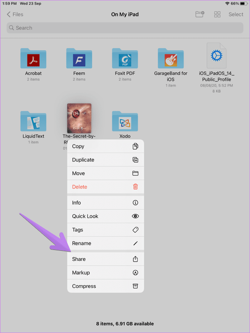
Task: Click the Search field
Action: point(125,28)
